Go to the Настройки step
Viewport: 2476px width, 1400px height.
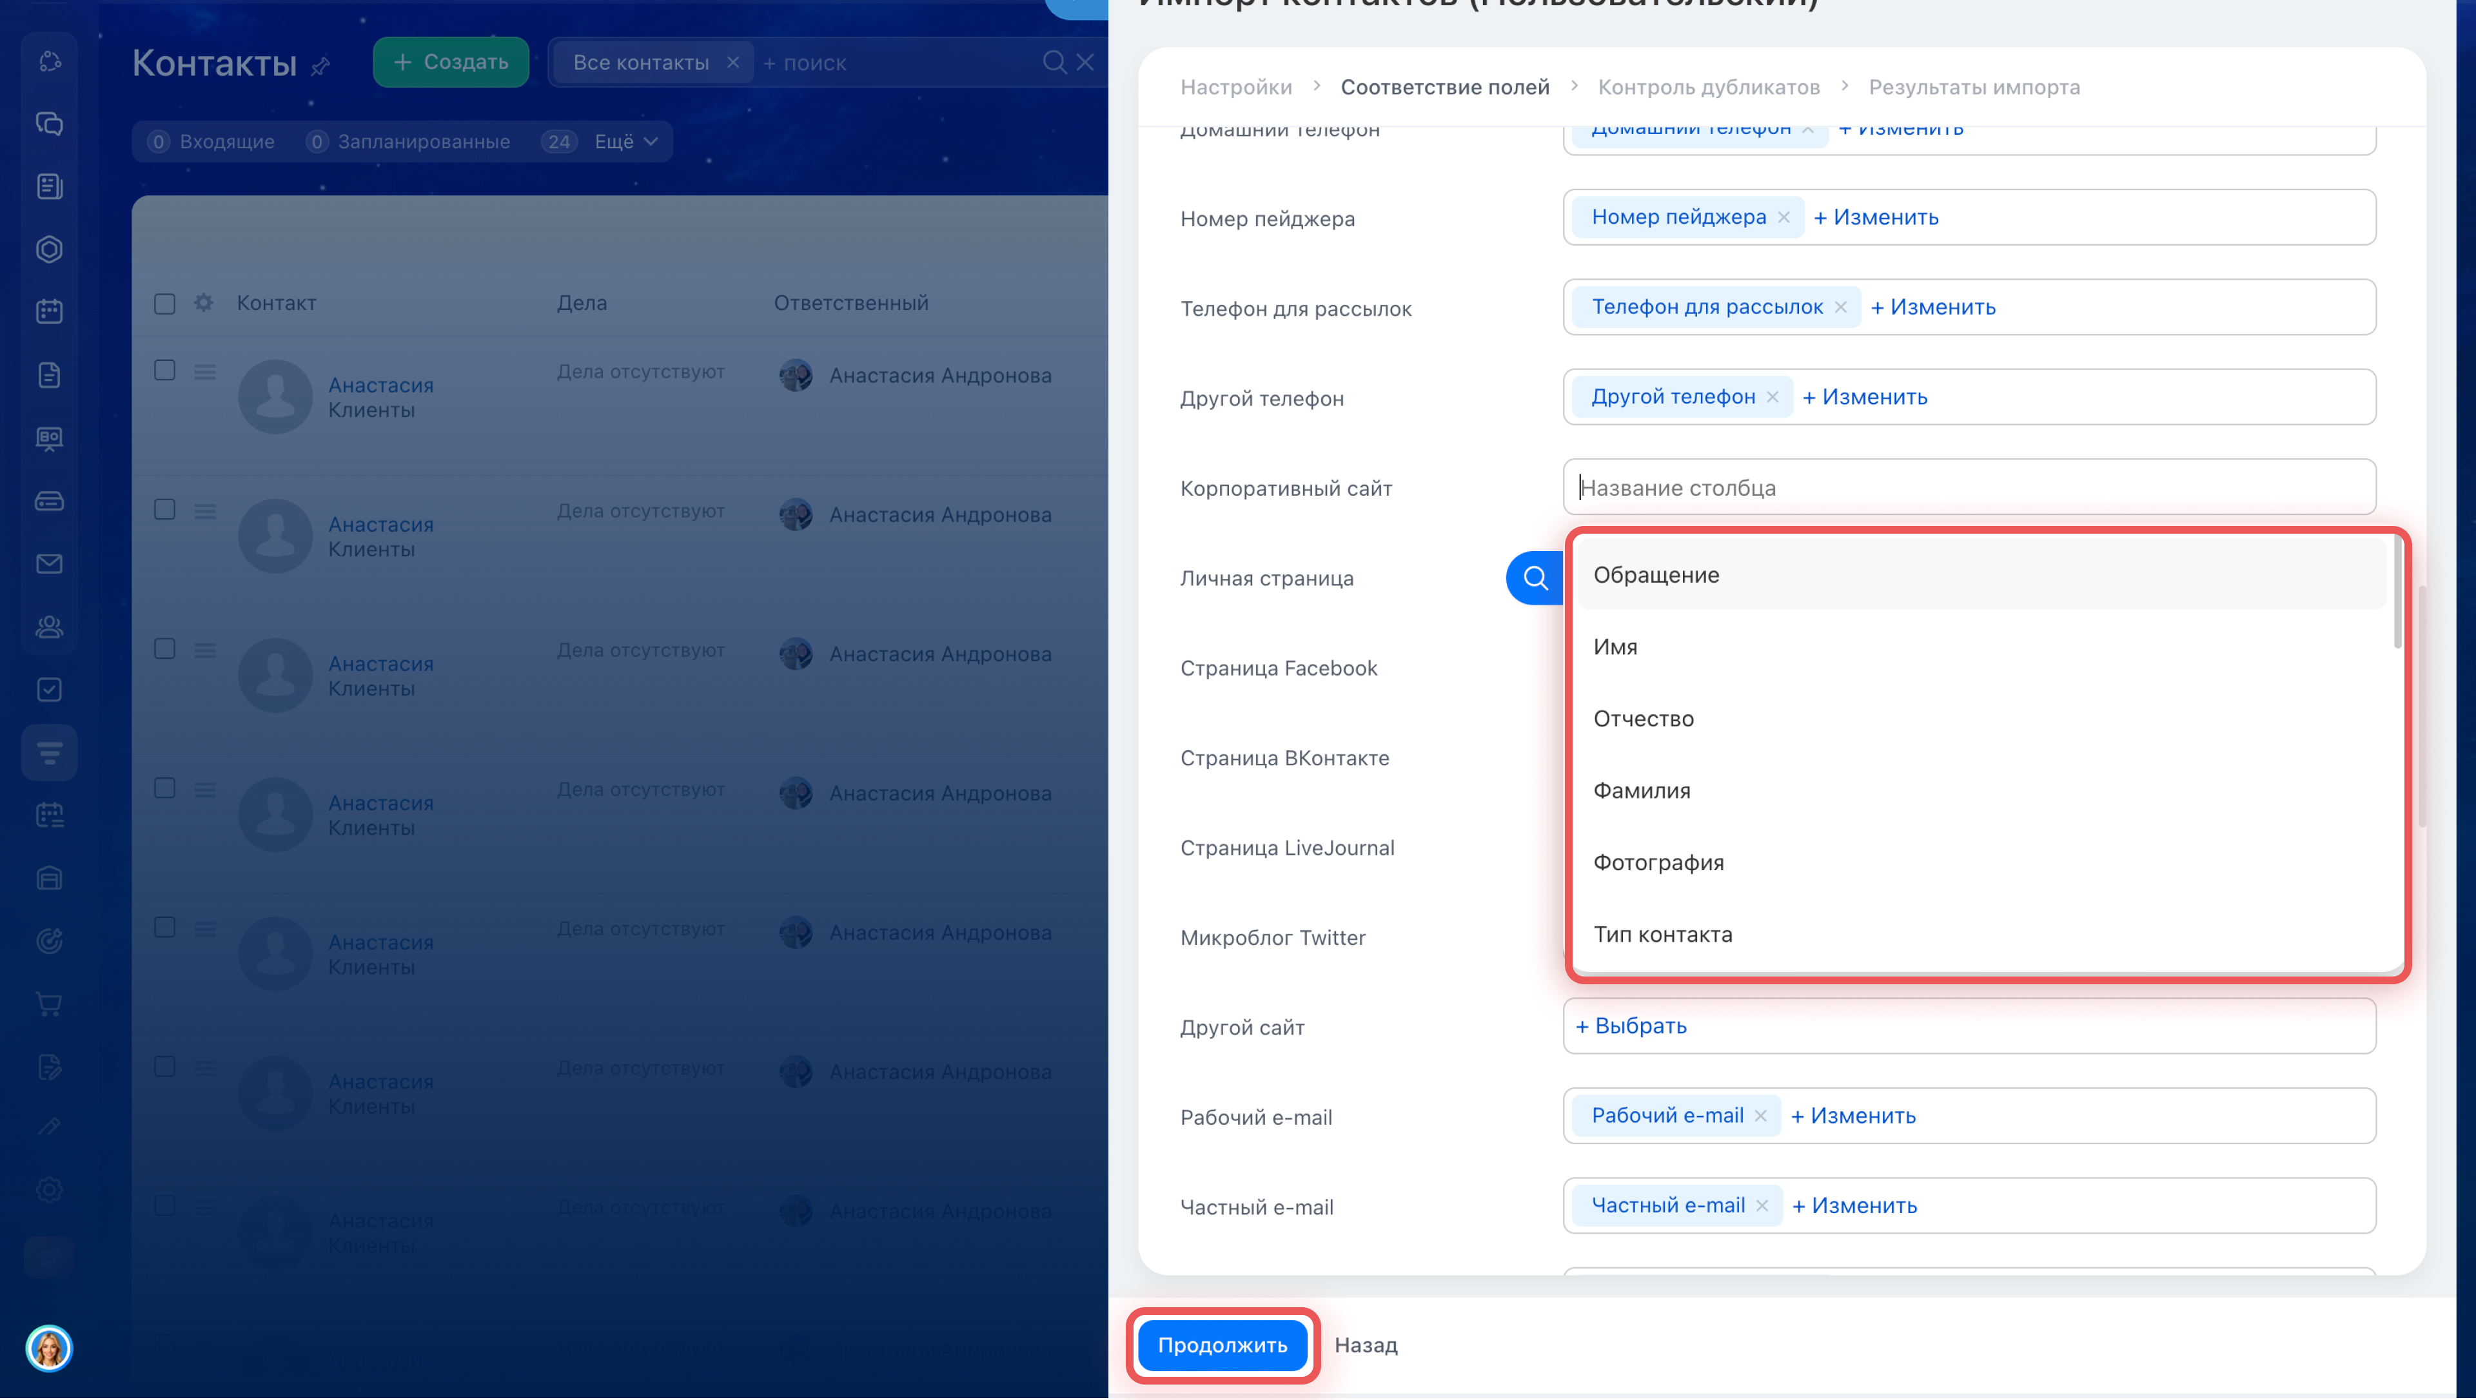(1235, 86)
